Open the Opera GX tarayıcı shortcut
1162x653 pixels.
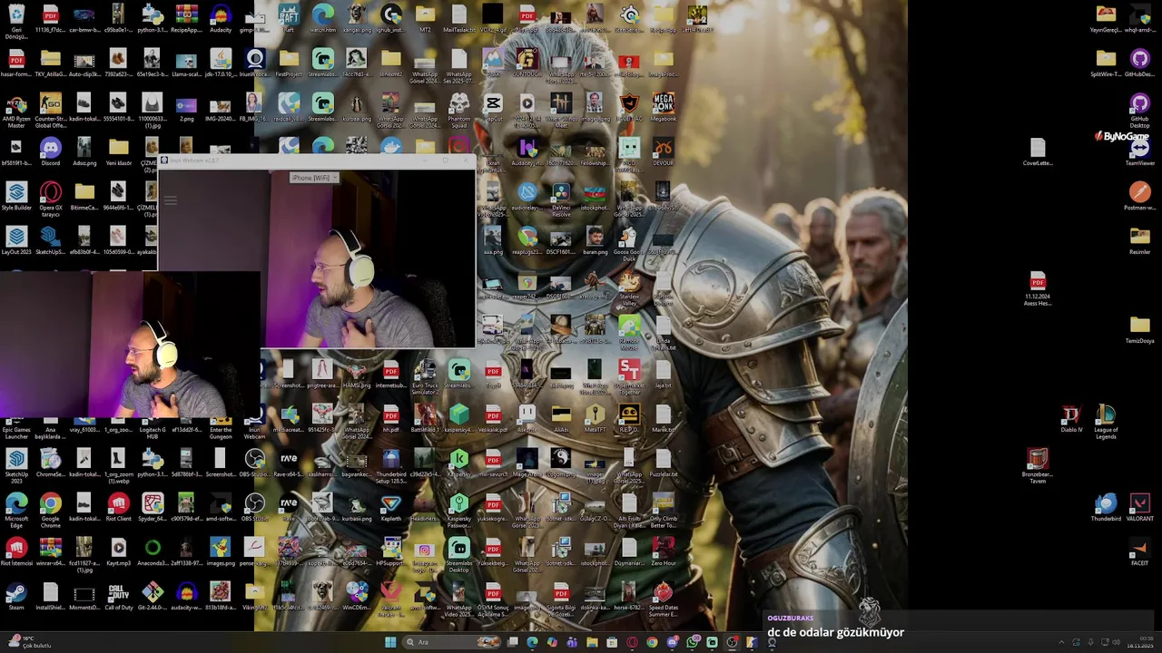[51, 198]
